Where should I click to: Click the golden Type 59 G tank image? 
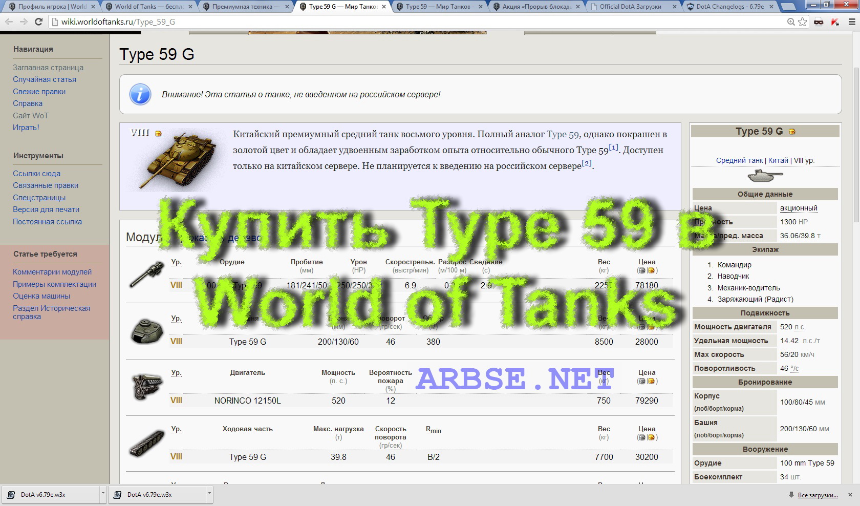point(179,160)
